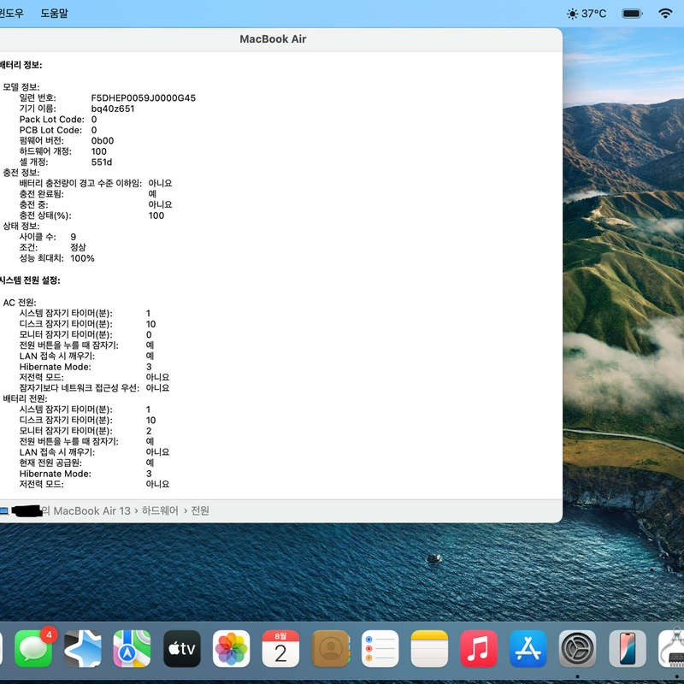Click the 현재 전원 공급원: label

coord(50,463)
